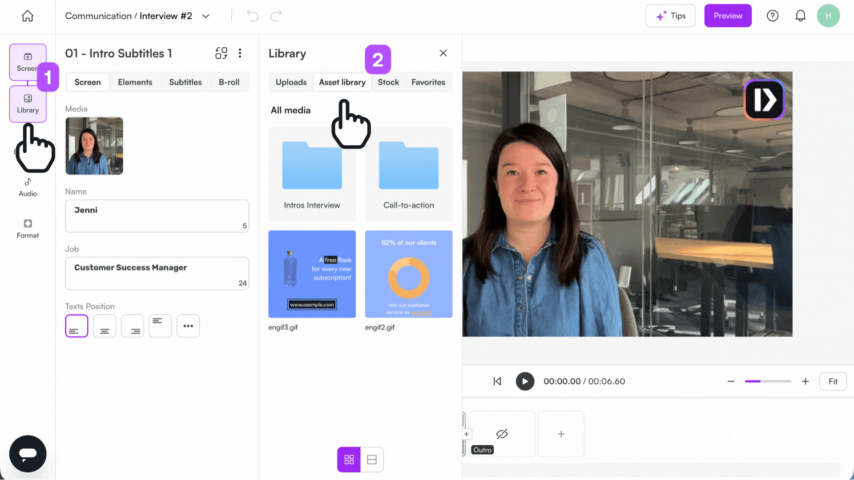Select the Screen panel in the sidebar
This screenshot has height=480, width=854.
pyautogui.click(x=28, y=62)
